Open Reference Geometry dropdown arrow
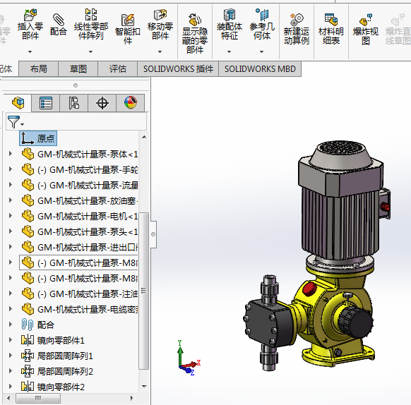 point(261,52)
